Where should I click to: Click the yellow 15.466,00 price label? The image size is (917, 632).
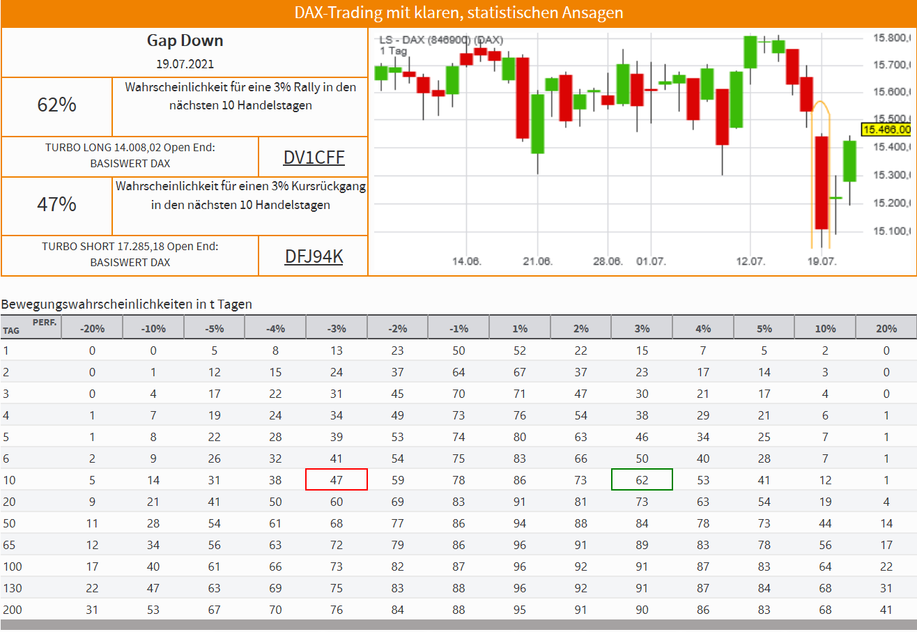click(x=886, y=130)
